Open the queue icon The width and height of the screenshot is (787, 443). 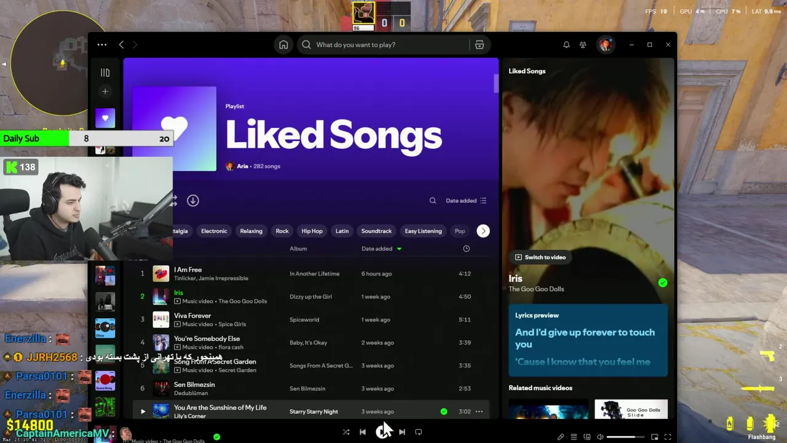574,437
